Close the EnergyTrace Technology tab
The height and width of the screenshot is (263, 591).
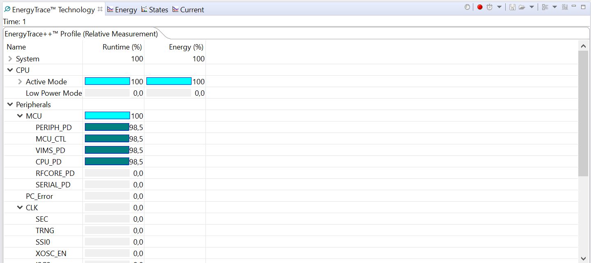pos(100,9)
